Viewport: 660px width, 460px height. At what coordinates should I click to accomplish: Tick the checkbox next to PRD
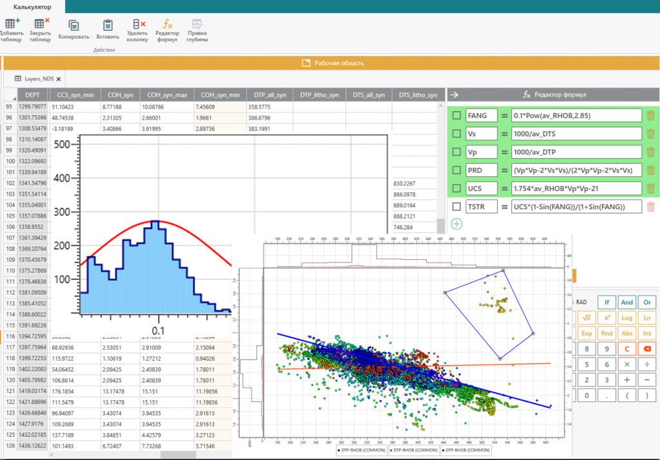pos(456,170)
